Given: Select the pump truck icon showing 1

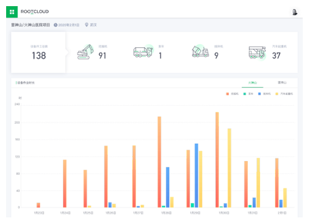Looking at the screenshot, I should [x=143, y=52].
